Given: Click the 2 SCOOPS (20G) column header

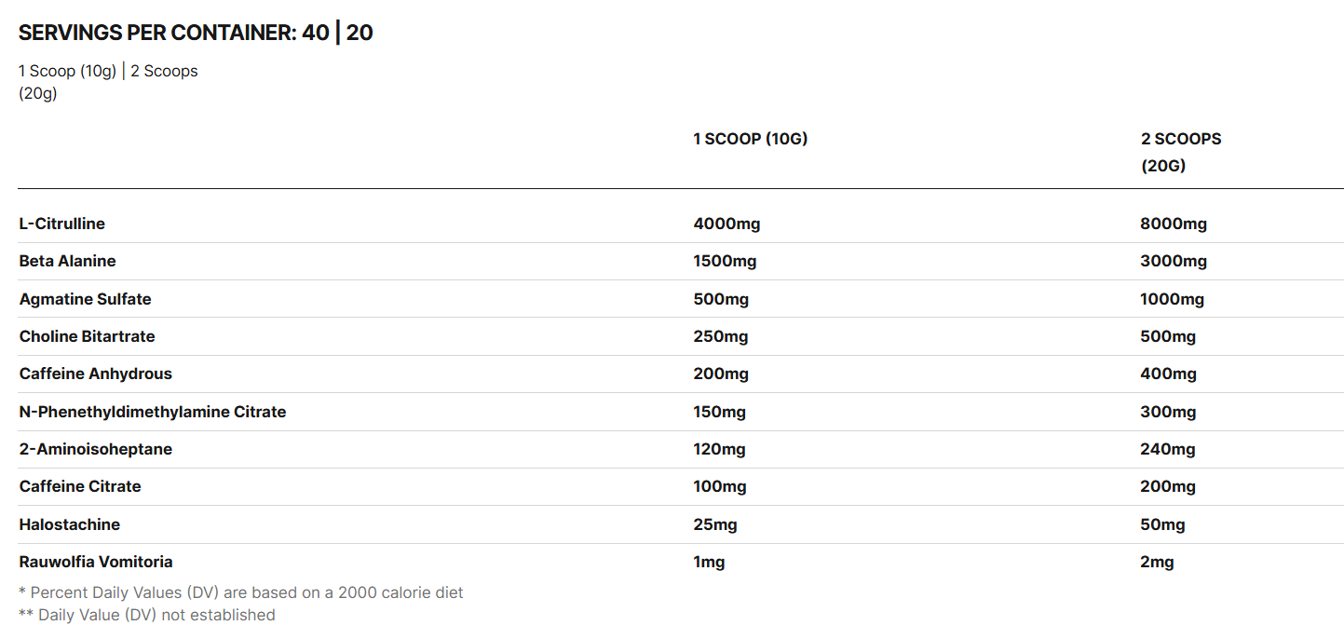Looking at the screenshot, I should [1180, 152].
